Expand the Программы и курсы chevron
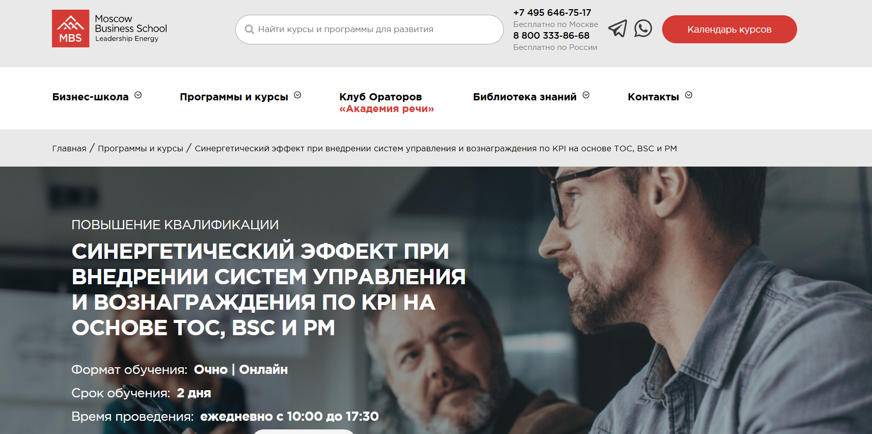872x434 pixels. click(297, 95)
